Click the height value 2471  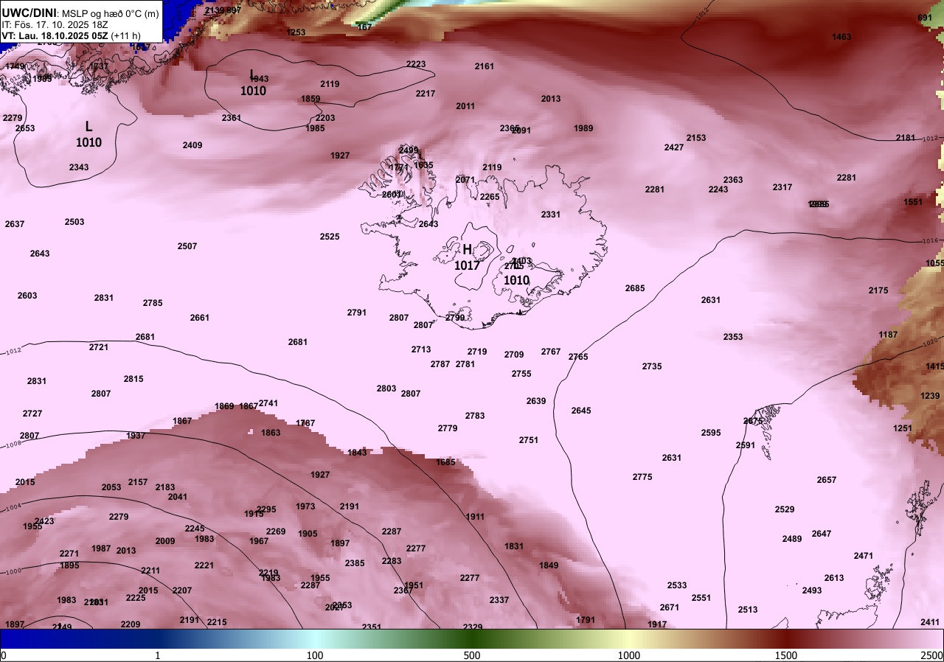pyautogui.click(x=864, y=557)
